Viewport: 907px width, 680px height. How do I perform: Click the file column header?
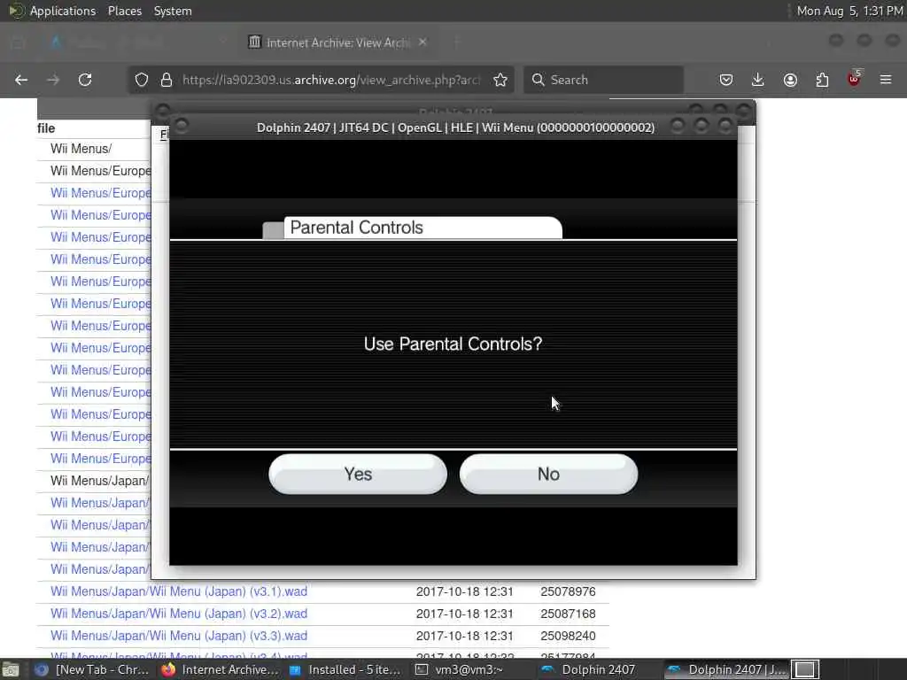[x=46, y=128]
